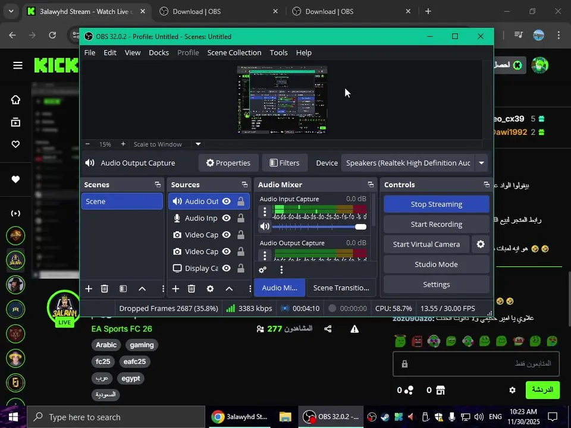
Task: Add a new scene with plus icon
Action: click(x=89, y=289)
